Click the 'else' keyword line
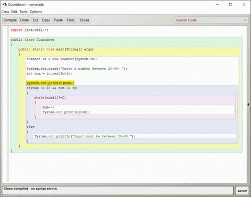This screenshot has height=197, width=251. coord(30,127)
